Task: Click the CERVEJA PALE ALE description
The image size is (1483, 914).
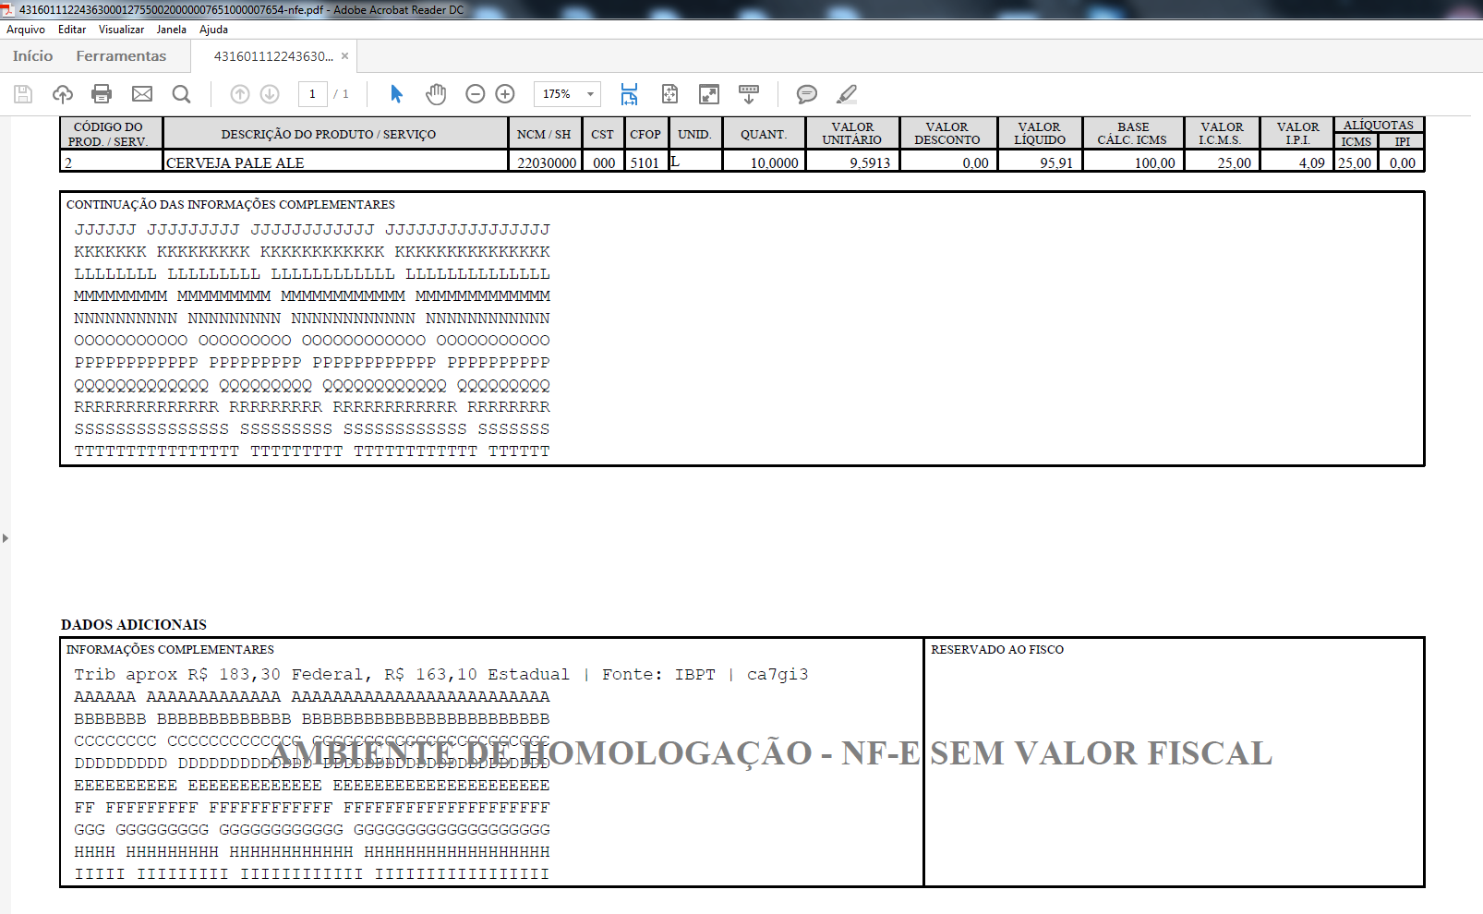Action: pyautogui.click(x=235, y=162)
